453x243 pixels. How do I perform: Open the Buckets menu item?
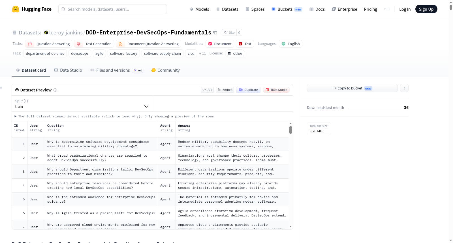[x=287, y=9]
